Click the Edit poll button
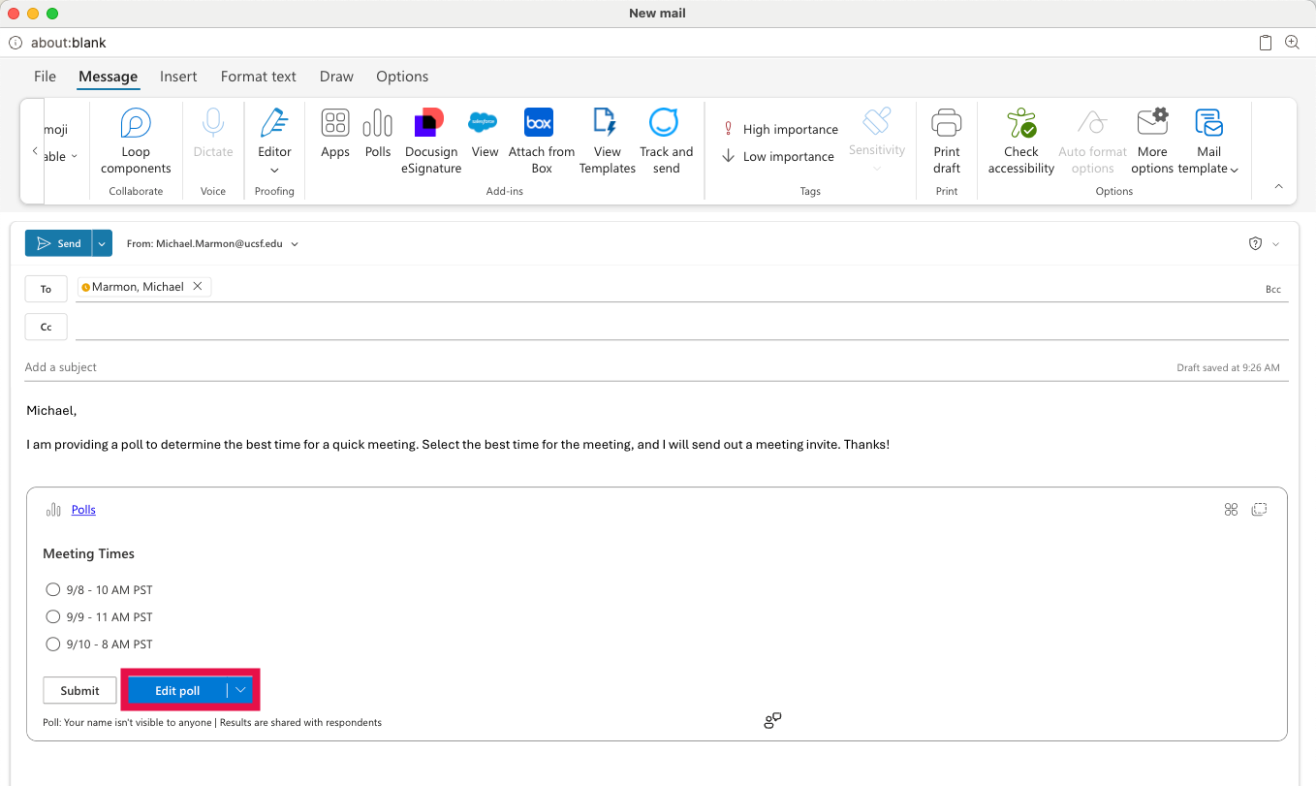 coord(177,690)
